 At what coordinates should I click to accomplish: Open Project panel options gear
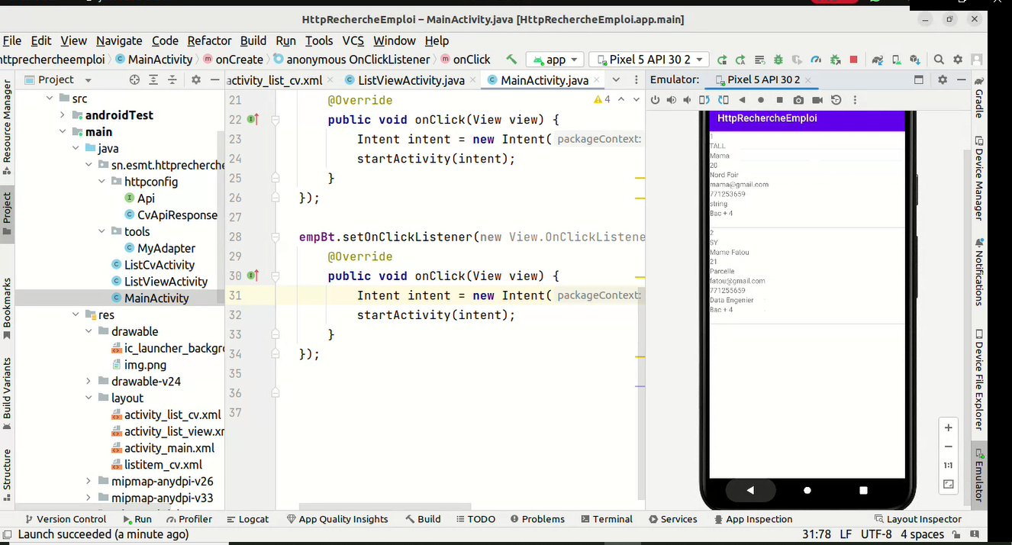tap(195, 79)
